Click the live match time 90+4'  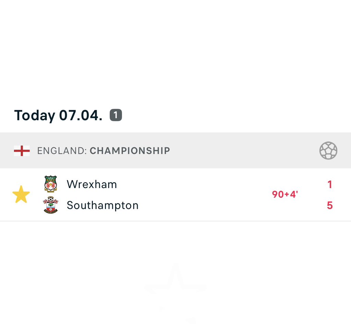[x=285, y=195]
